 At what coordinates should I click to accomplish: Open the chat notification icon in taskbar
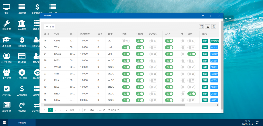257,122
